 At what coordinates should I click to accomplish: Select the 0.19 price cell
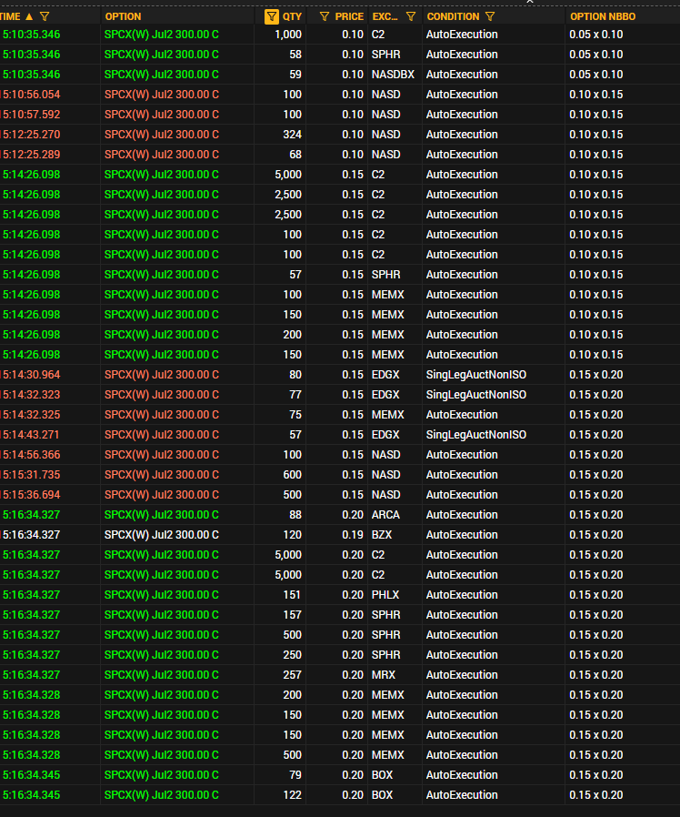coord(353,535)
